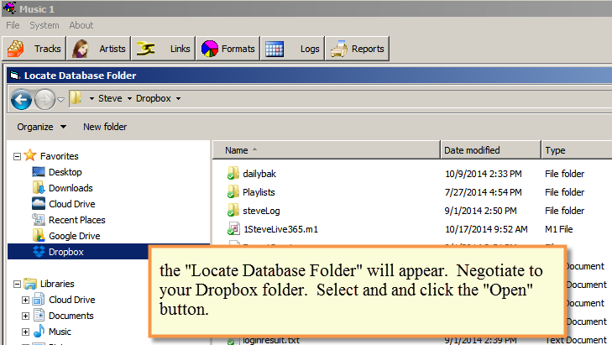Open dropdown arrow before Dropbox breadcrumb
This screenshot has width=612, height=345.
(x=129, y=99)
